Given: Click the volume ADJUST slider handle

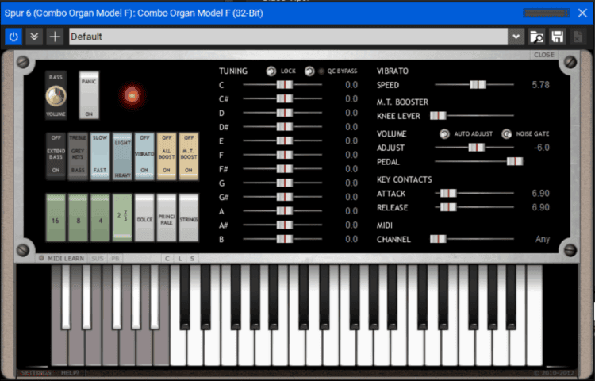Looking at the screenshot, I should tap(476, 148).
